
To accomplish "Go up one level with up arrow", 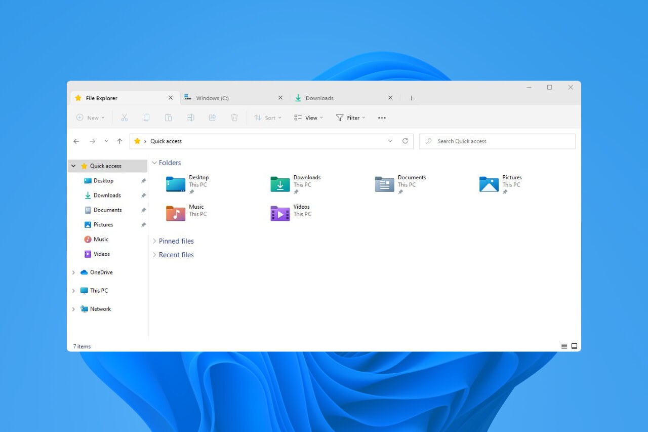I will (119, 141).
